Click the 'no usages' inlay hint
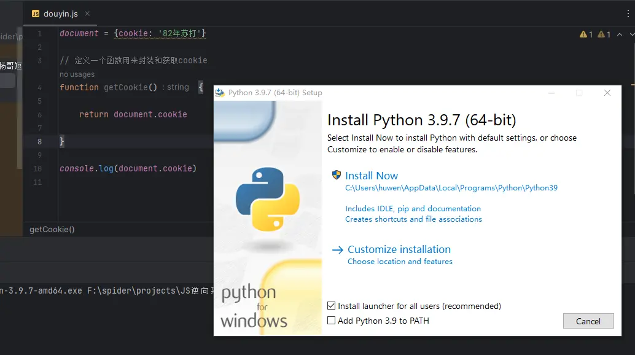 [x=77, y=74]
